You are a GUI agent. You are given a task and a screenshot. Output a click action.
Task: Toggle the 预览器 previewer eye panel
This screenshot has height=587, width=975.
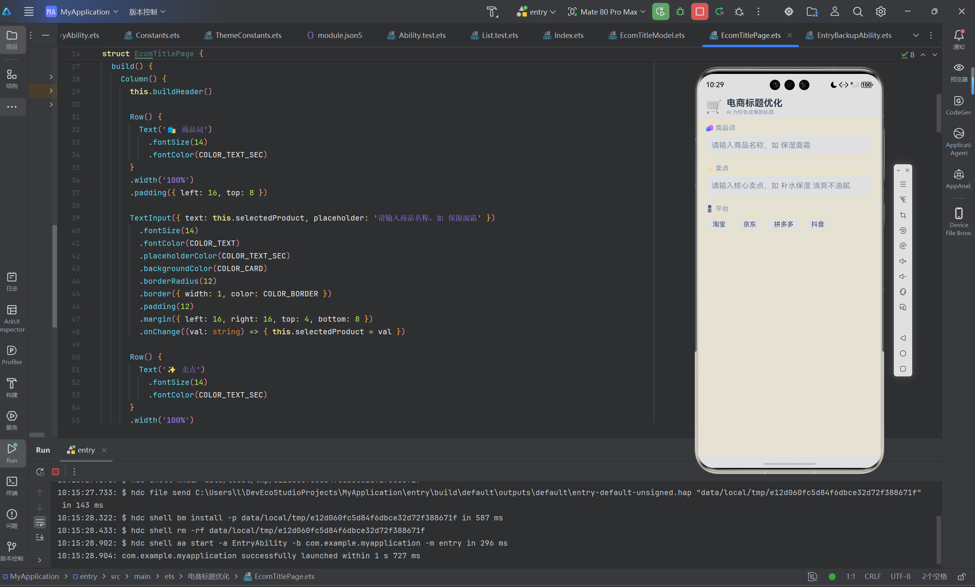tap(959, 72)
